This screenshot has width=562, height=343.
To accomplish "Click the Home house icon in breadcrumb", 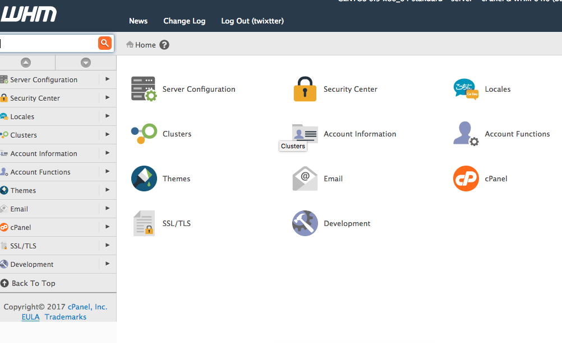I will (130, 44).
